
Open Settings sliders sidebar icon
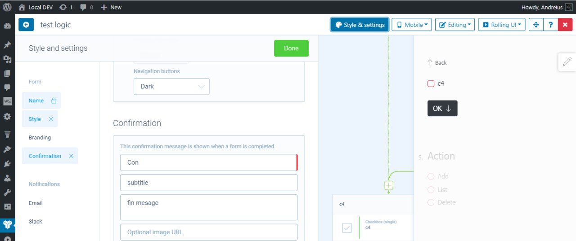(x=7, y=206)
